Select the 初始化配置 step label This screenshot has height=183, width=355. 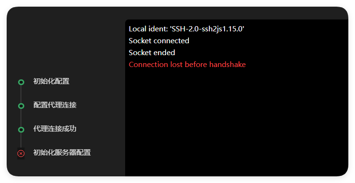pyautogui.click(x=51, y=81)
